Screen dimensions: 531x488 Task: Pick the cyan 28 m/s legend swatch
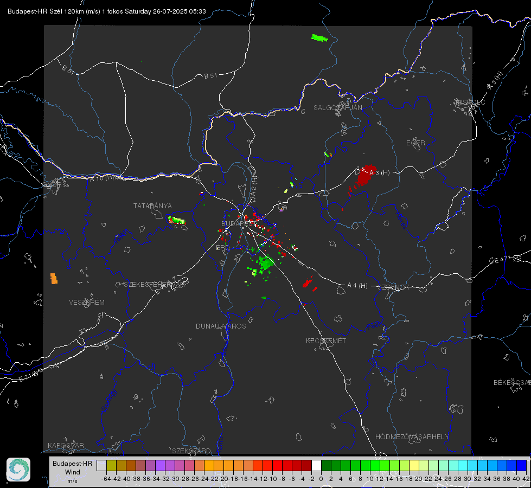[463, 465]
